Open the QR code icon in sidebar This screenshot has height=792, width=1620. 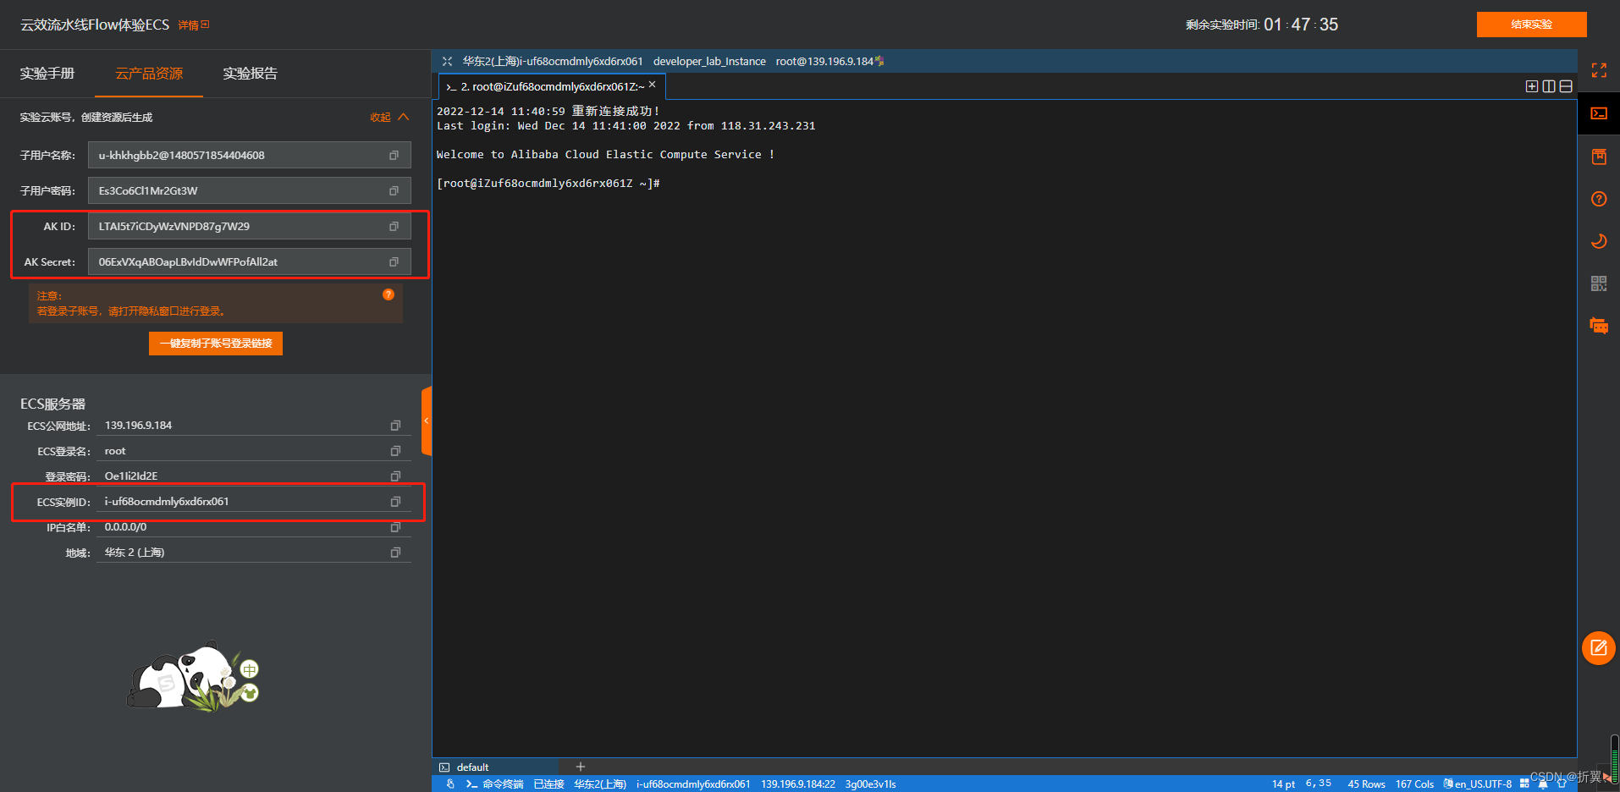click(1598, 283)
